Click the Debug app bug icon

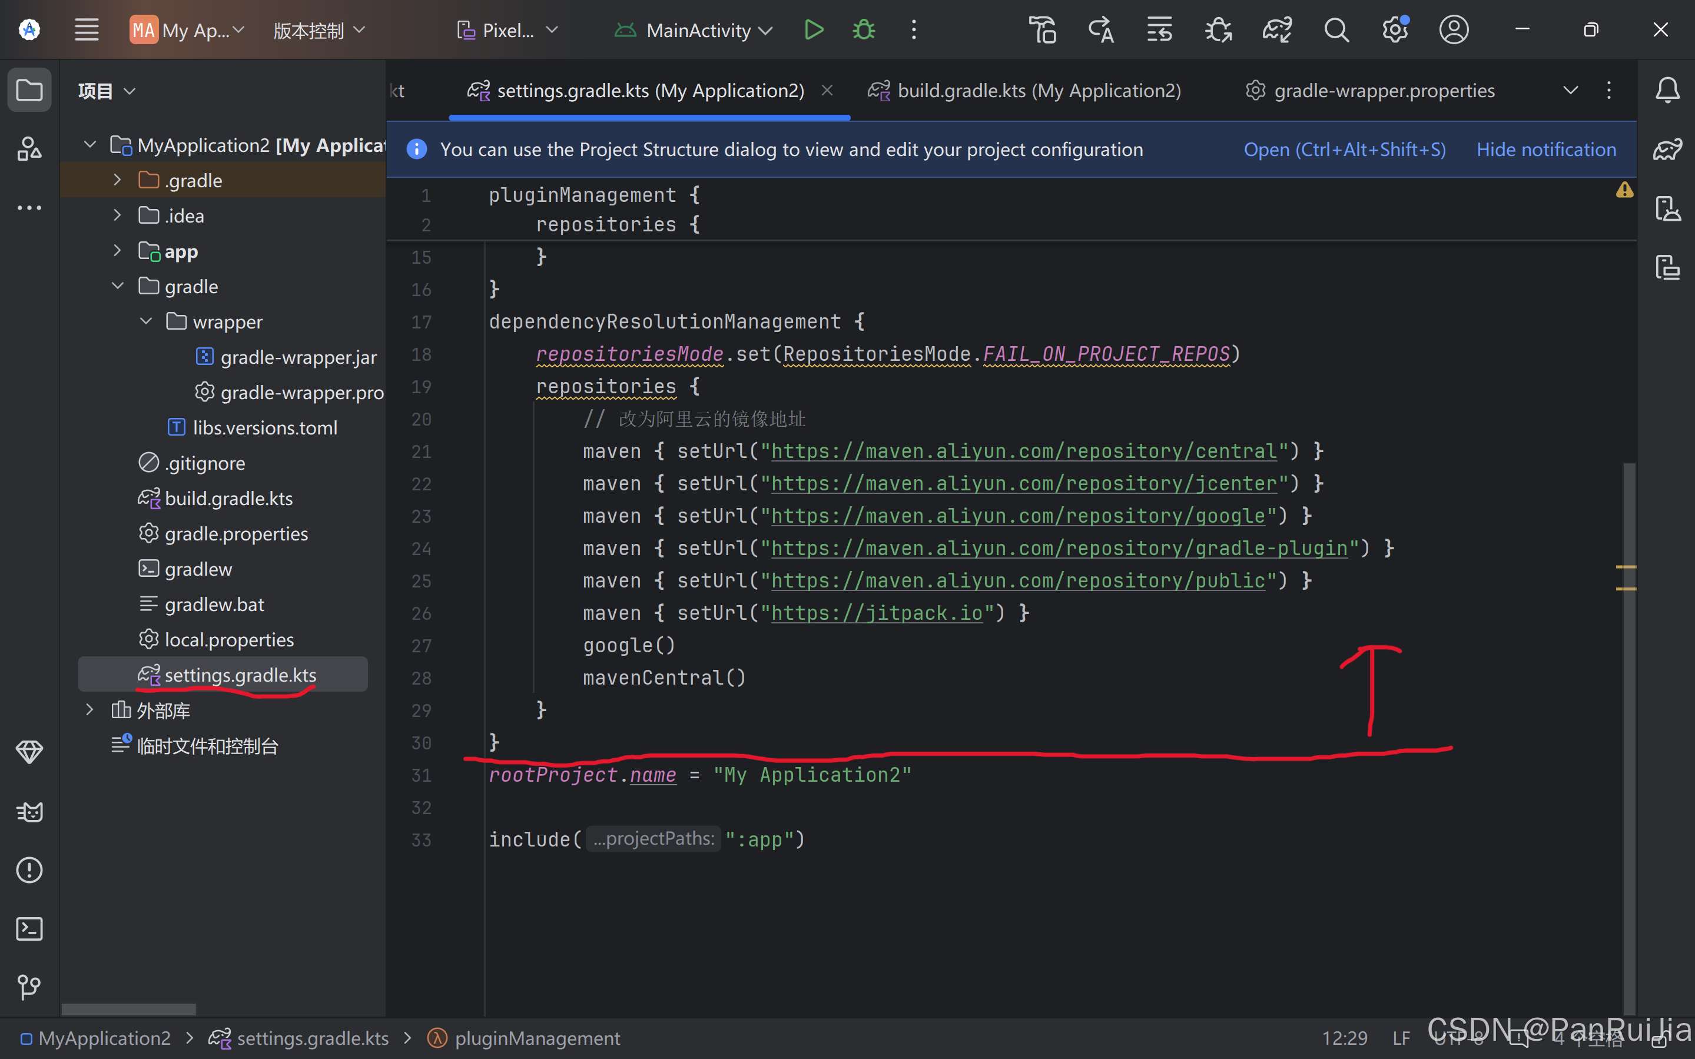[864, 30]
